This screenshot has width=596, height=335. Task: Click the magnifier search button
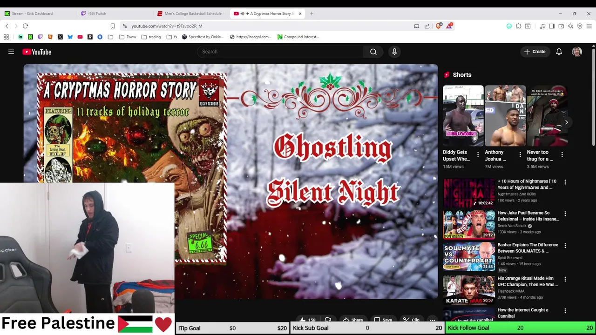[x=373, y=52]
